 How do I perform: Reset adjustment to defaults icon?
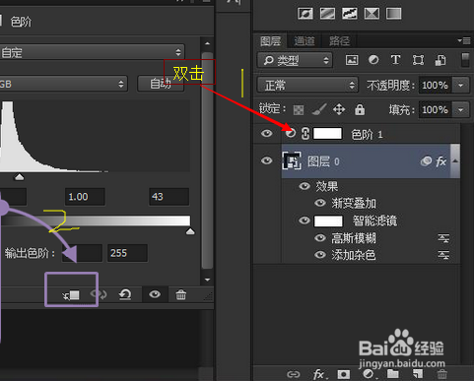coord(125,294)
